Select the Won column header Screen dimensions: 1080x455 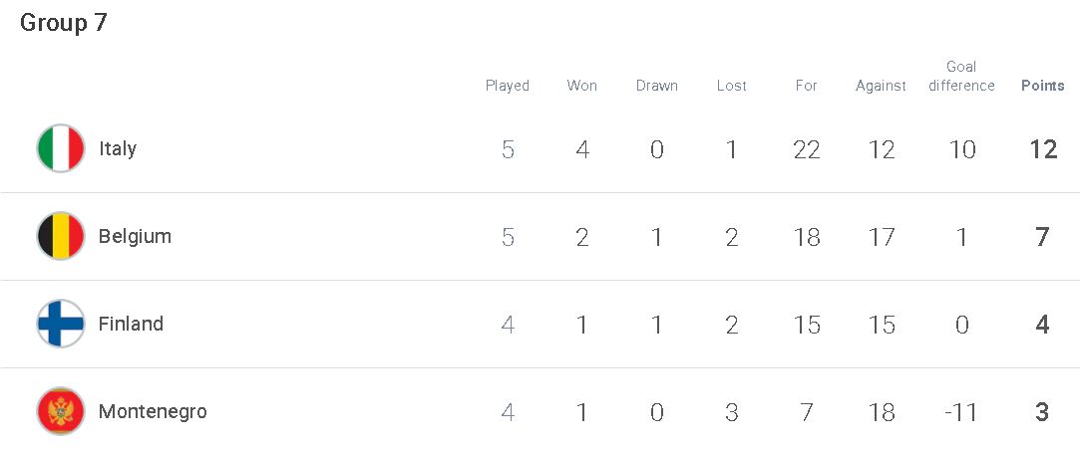coord(582,86)
